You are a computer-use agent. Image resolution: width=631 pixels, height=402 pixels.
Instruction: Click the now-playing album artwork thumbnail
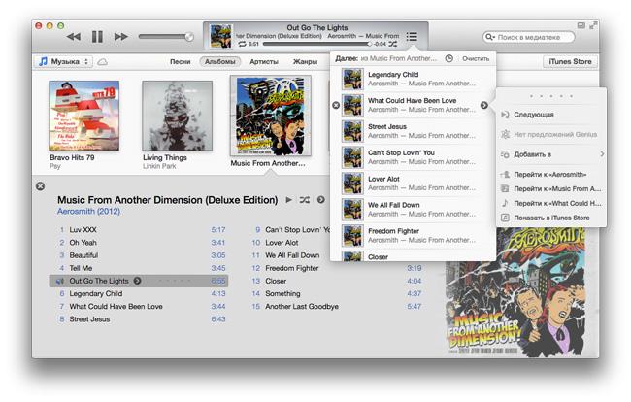pyautogui.click(x=221, y=36)
